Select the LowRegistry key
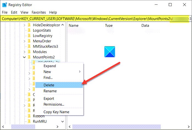This screenshot has width=192, height=130. 43,36
